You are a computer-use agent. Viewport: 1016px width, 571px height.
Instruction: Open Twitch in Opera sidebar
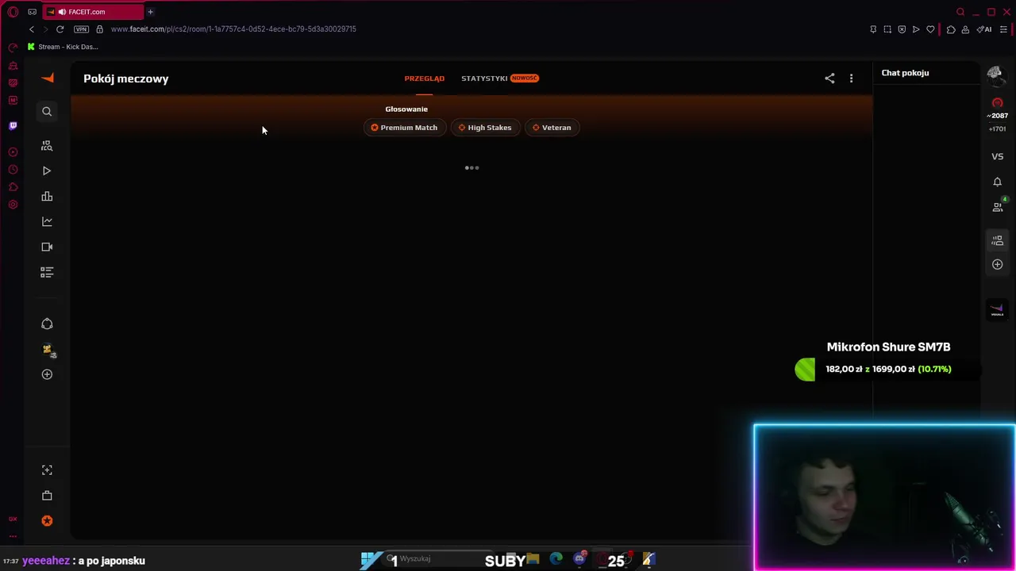point(13,125)
